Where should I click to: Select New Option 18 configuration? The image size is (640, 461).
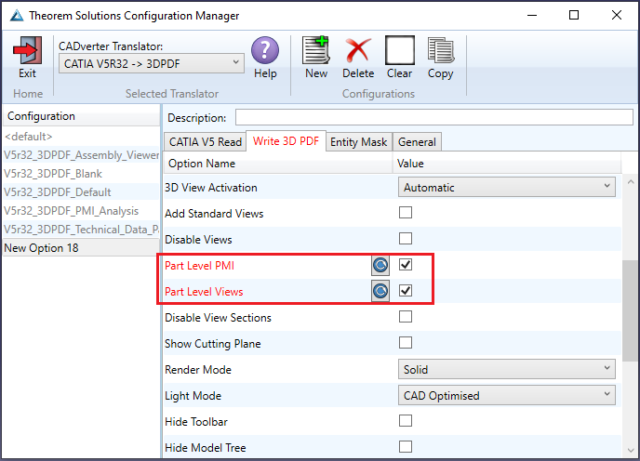coord(81,248)
